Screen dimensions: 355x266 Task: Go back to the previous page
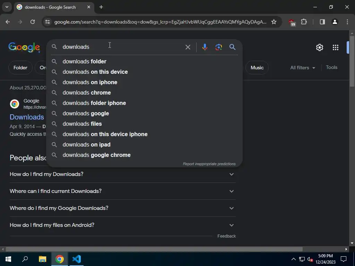[x=8, y=22]
